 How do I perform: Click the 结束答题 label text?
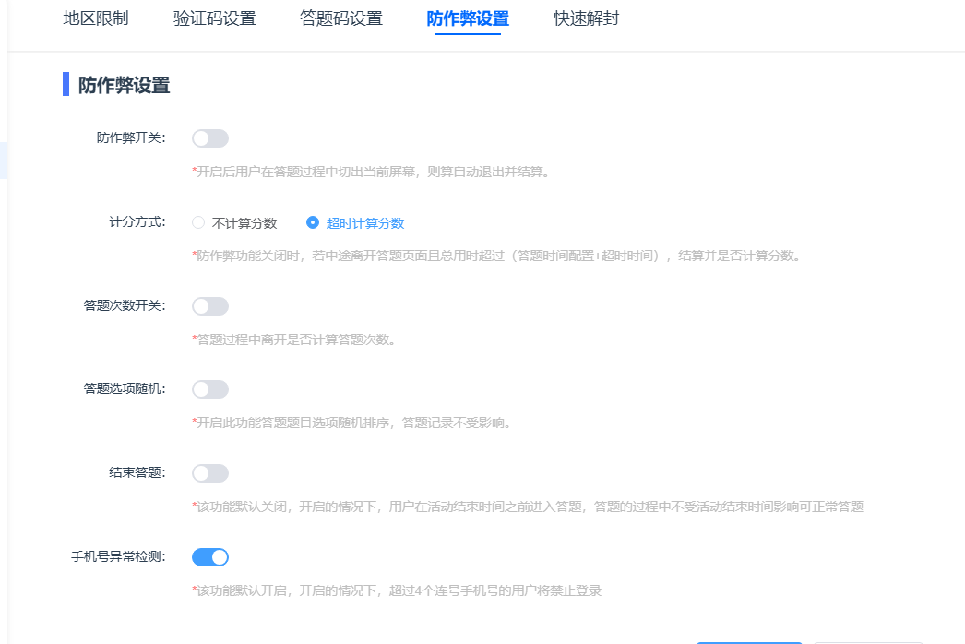(x=137, y=472)
